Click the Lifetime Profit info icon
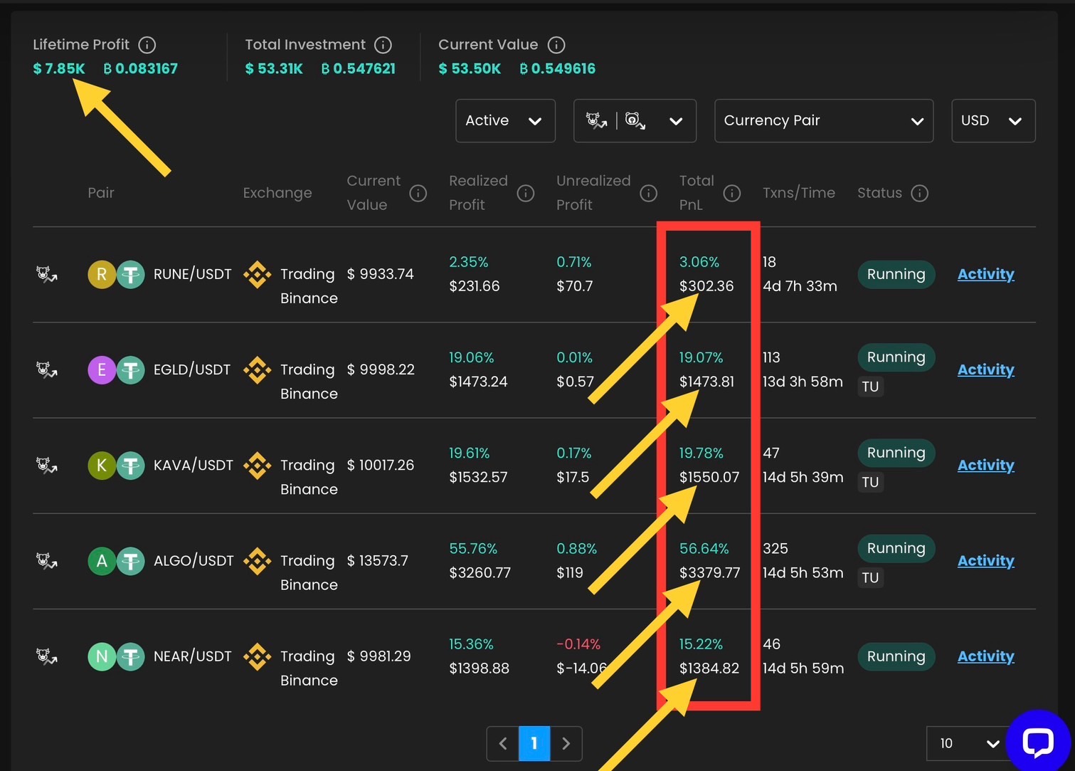 [147, 45]
